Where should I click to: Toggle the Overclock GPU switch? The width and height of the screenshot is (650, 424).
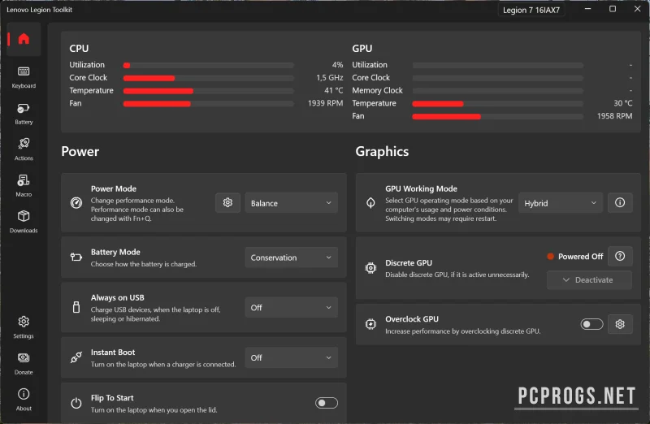591,324
